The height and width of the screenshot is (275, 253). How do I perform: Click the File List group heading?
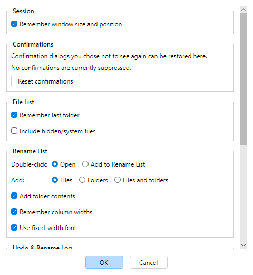pyautogui.click(x=23, y=102)
